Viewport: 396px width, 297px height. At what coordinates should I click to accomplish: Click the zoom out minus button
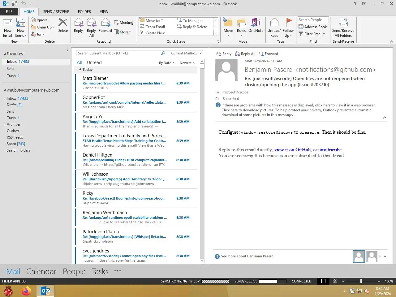point(343,281)
